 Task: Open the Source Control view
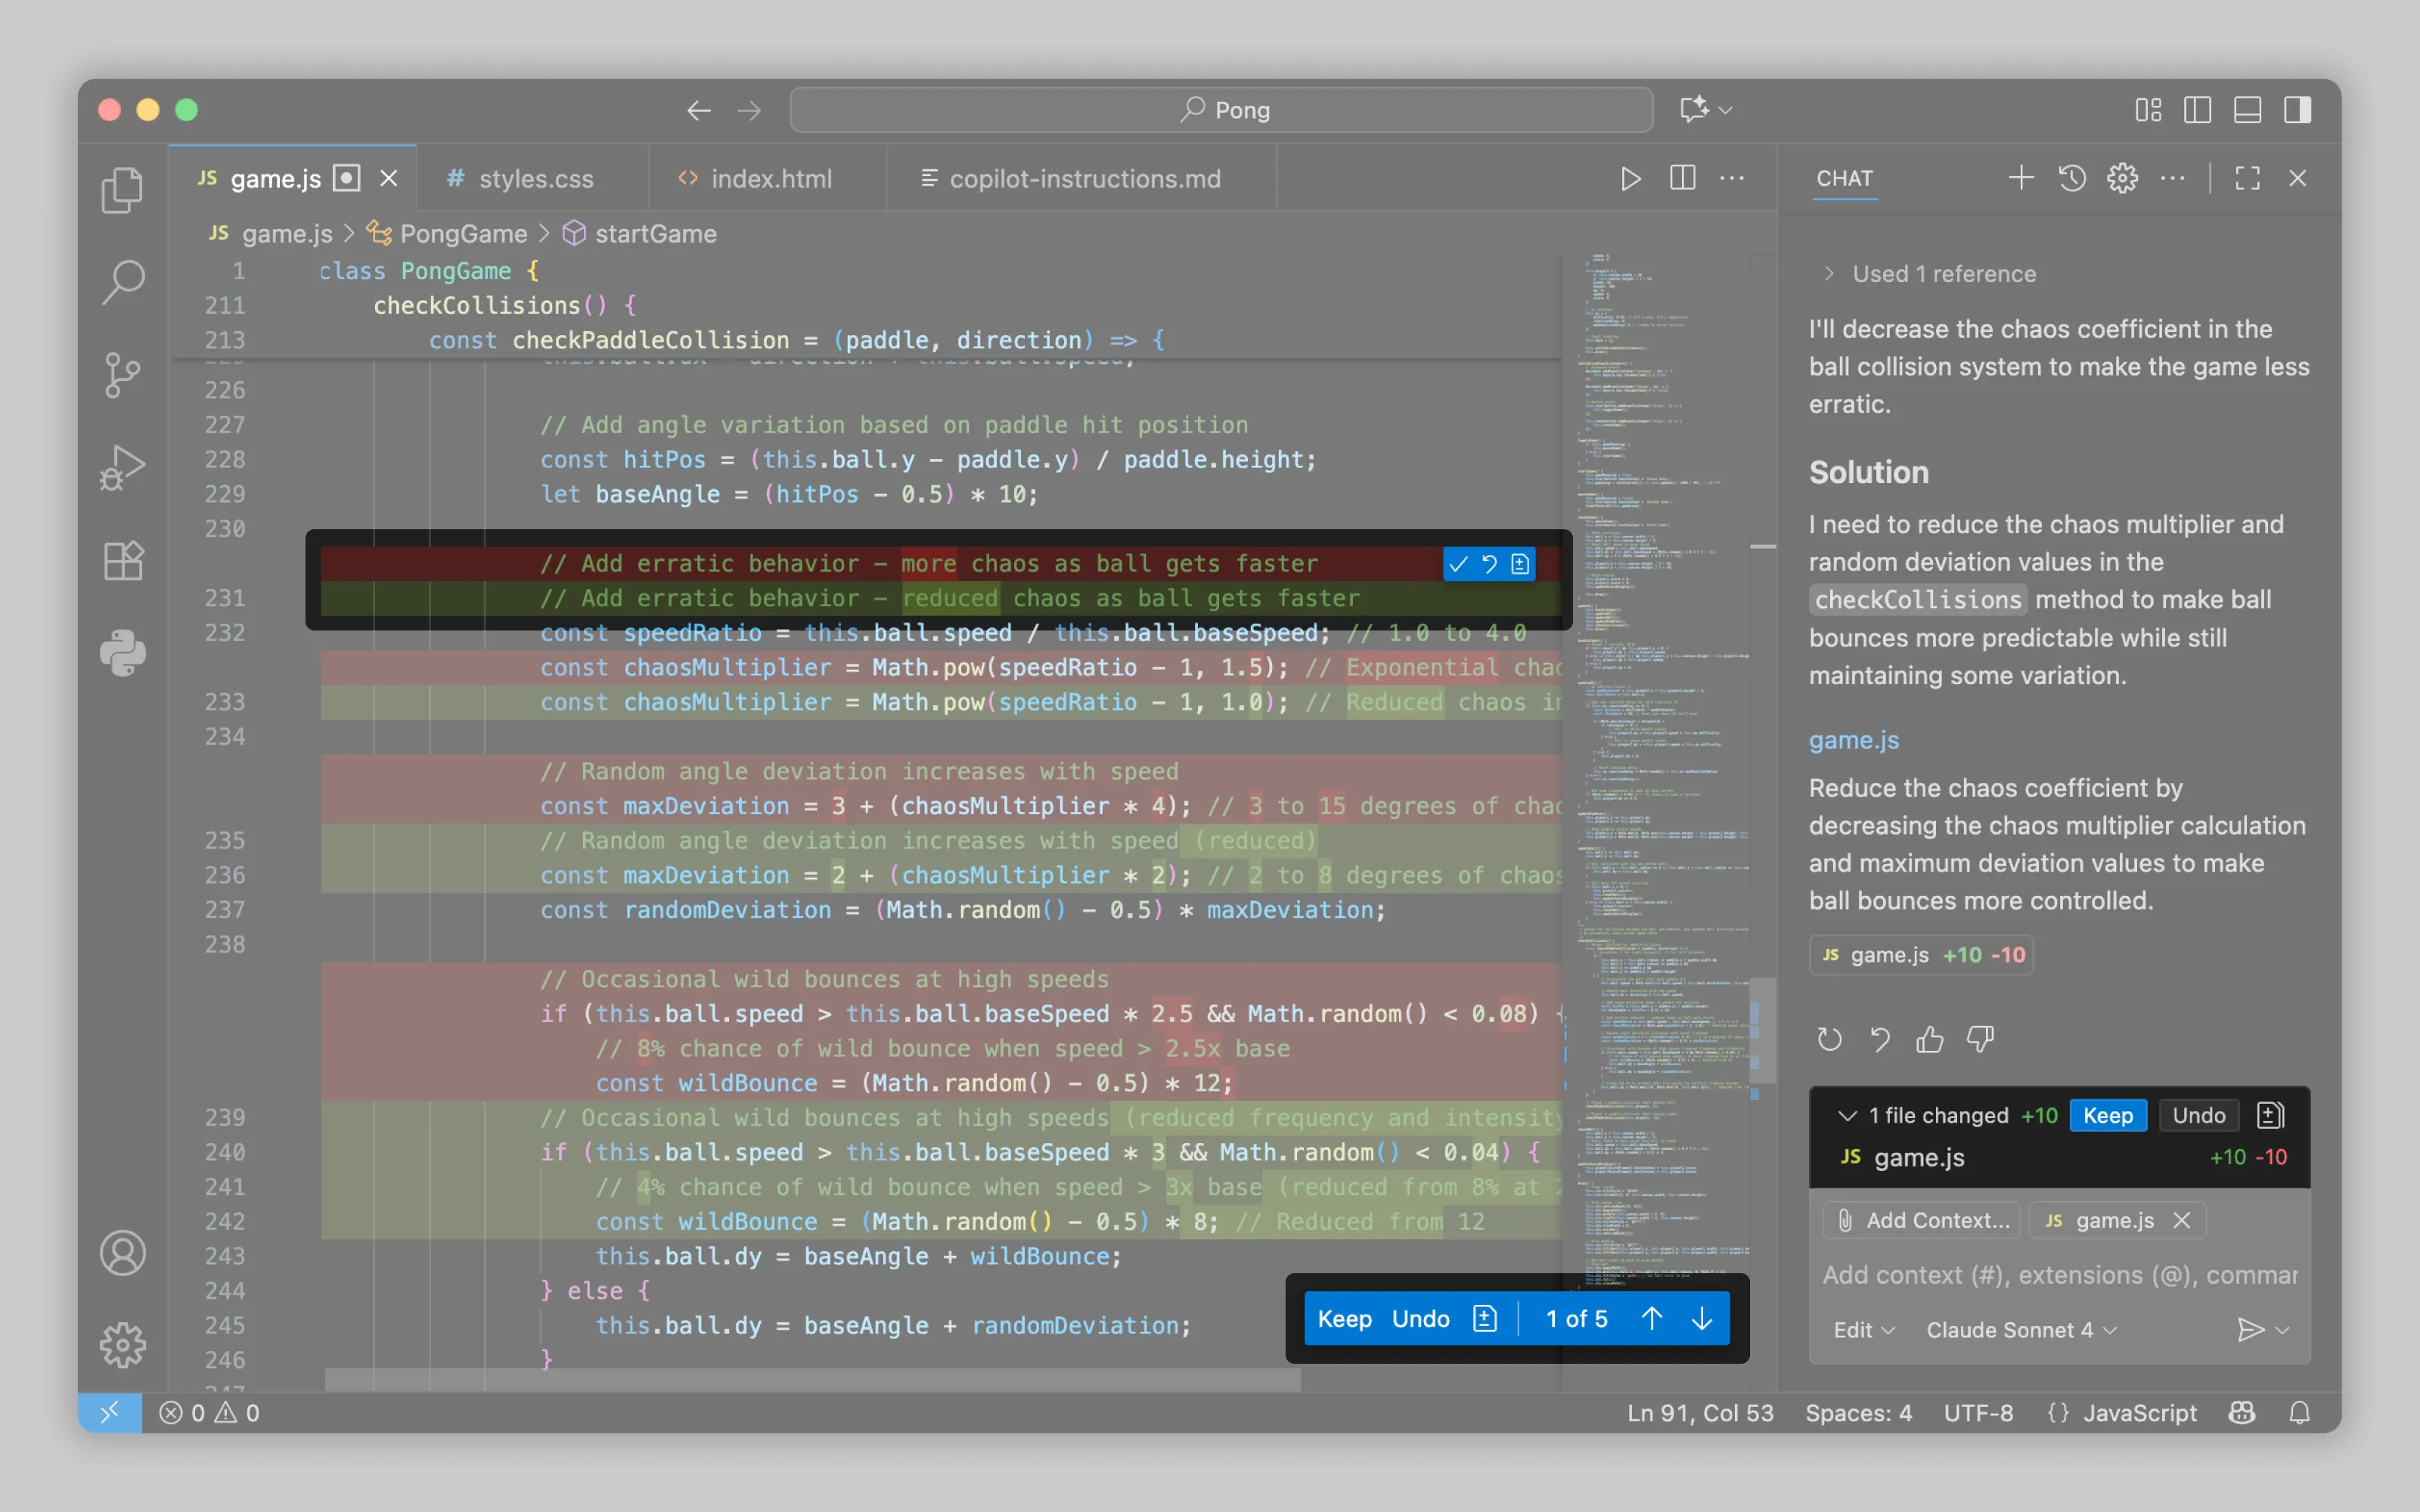122,376
